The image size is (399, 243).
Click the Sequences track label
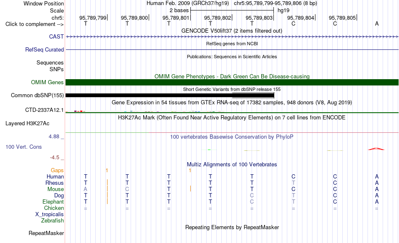coord(50,63)
